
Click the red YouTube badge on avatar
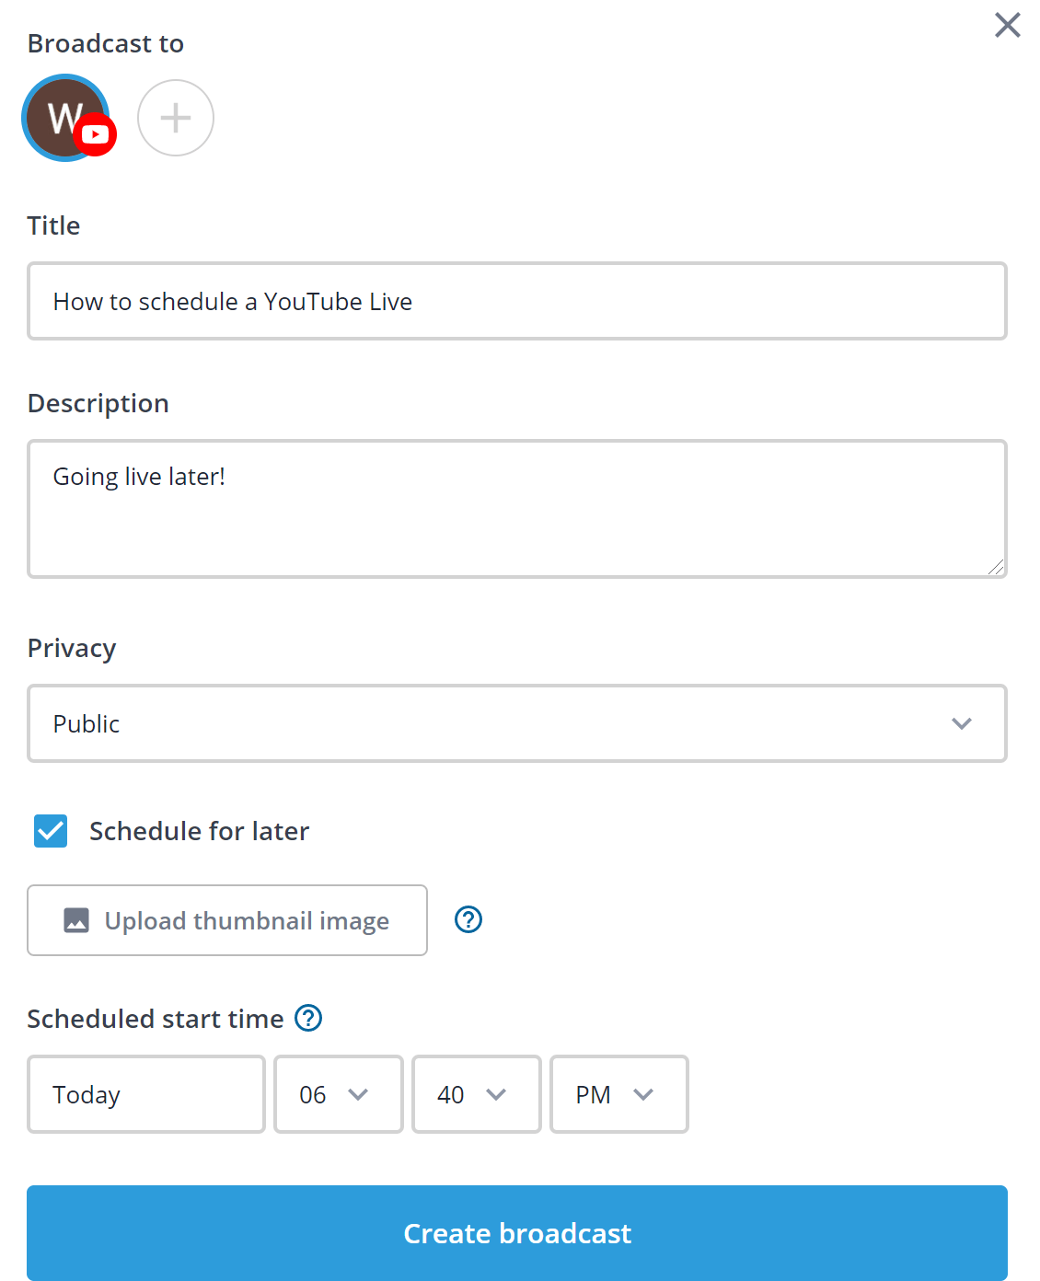click(x=95, y=134)
